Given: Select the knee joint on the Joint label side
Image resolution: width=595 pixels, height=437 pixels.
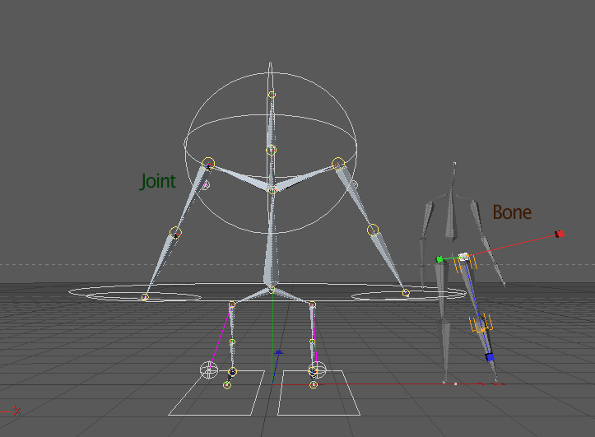Looking at the screenshot, I should pos(232,342).
